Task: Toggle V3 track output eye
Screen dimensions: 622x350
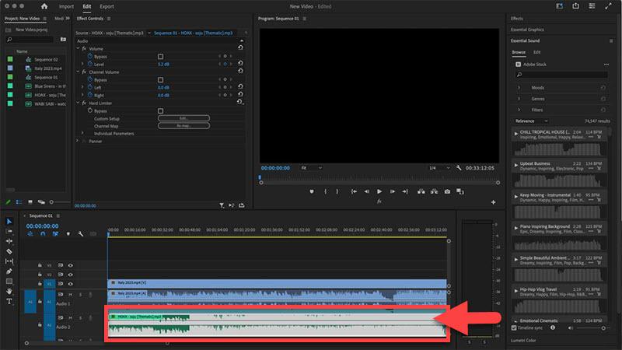Action: [70, 265]
